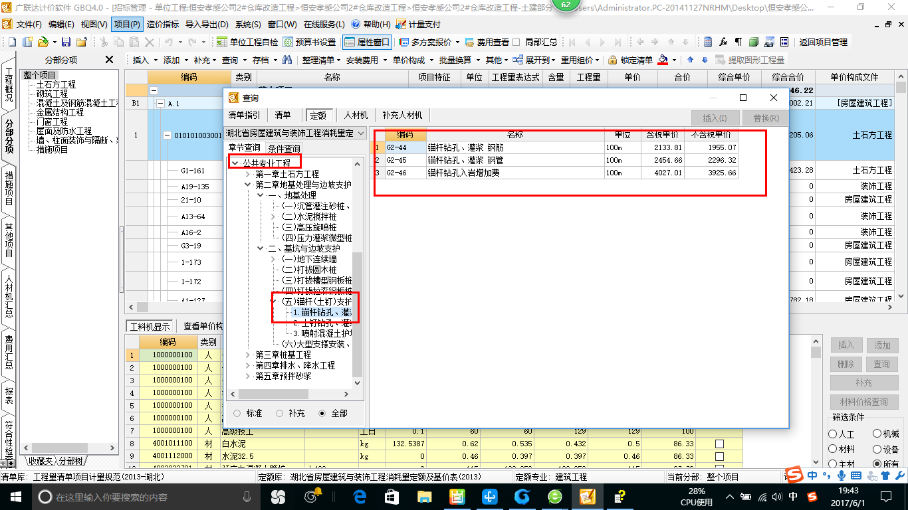This screenshot has height=510, width=908.
Task: Select the 标准 radio button
Action: pyautogui.click(x=237, y=413)
